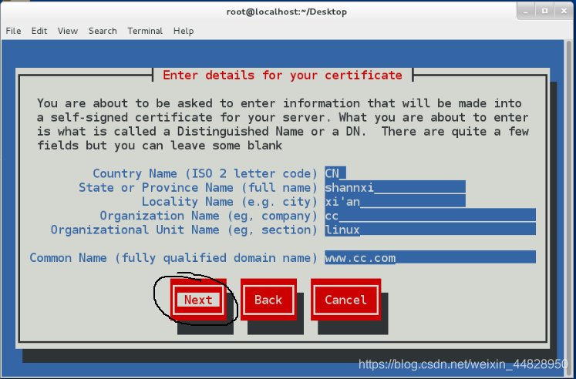The width and height of the screenshot is (576, 379).
Task: Click the 'State or Province Name (full name)' label
Action: [x=197, y=187]
